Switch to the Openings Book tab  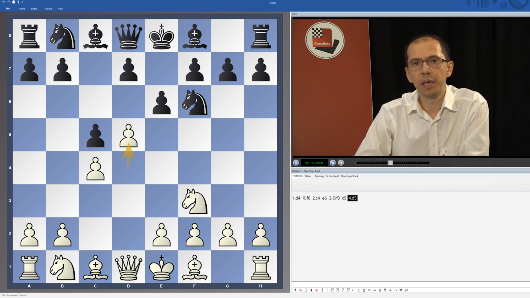coord(349,176)
